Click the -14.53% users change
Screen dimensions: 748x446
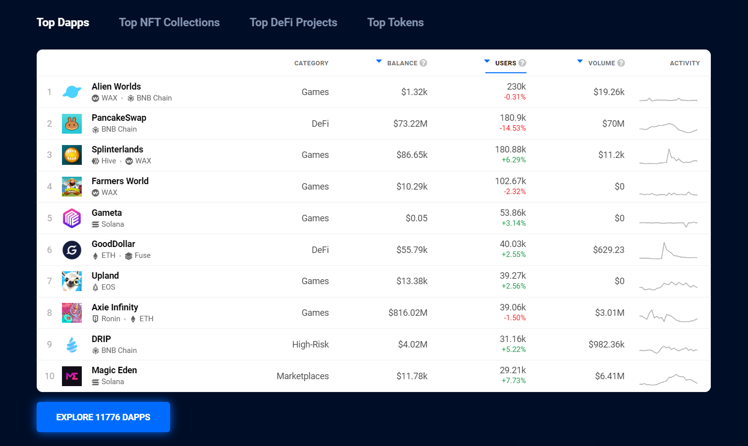click(513, 128)
